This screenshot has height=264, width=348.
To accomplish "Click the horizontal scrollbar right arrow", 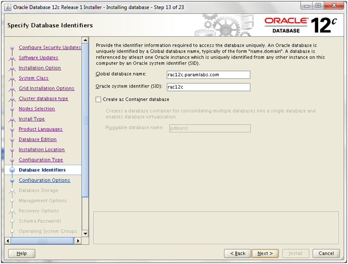I will 78,241.
